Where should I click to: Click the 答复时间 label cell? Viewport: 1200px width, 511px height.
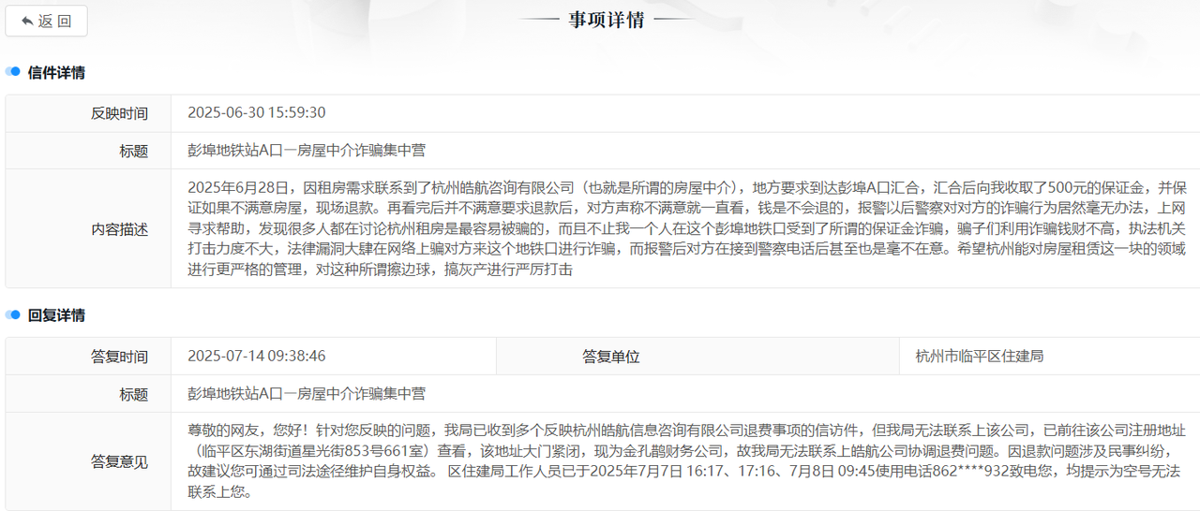point(119,357)
